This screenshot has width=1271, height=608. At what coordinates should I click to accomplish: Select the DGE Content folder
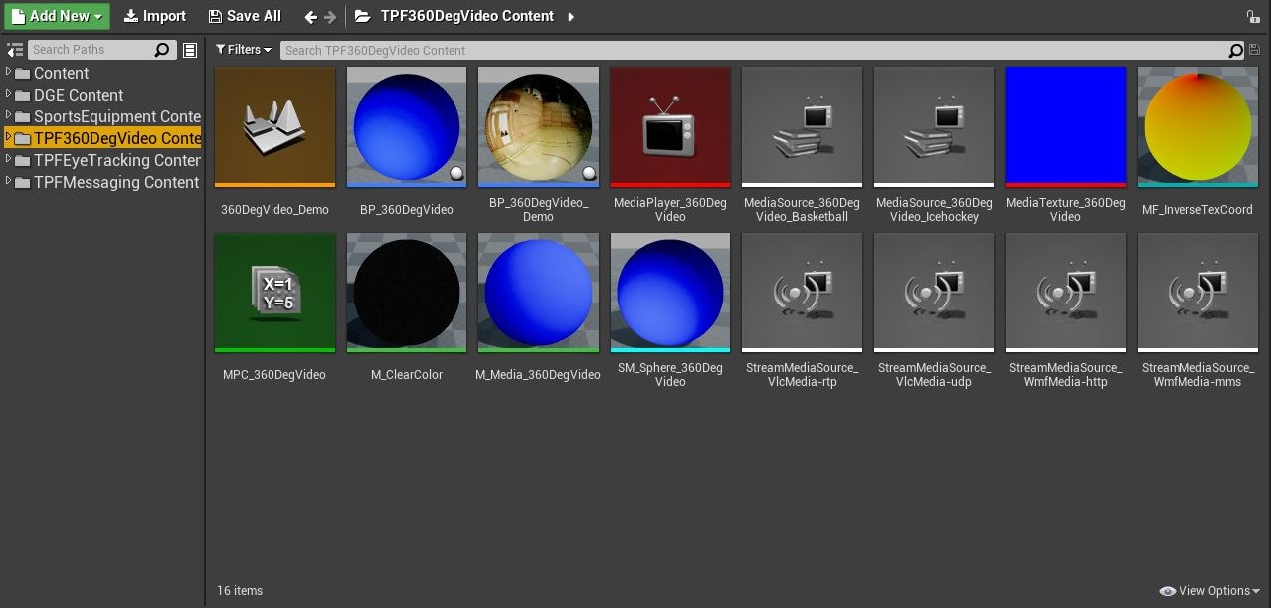point(79,95)
